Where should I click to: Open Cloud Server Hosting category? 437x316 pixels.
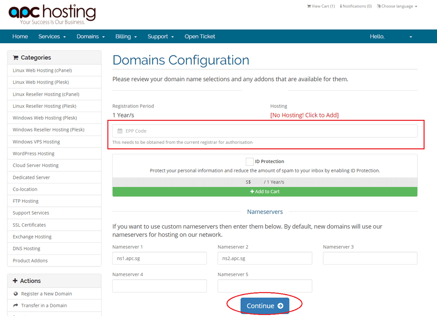54,166
